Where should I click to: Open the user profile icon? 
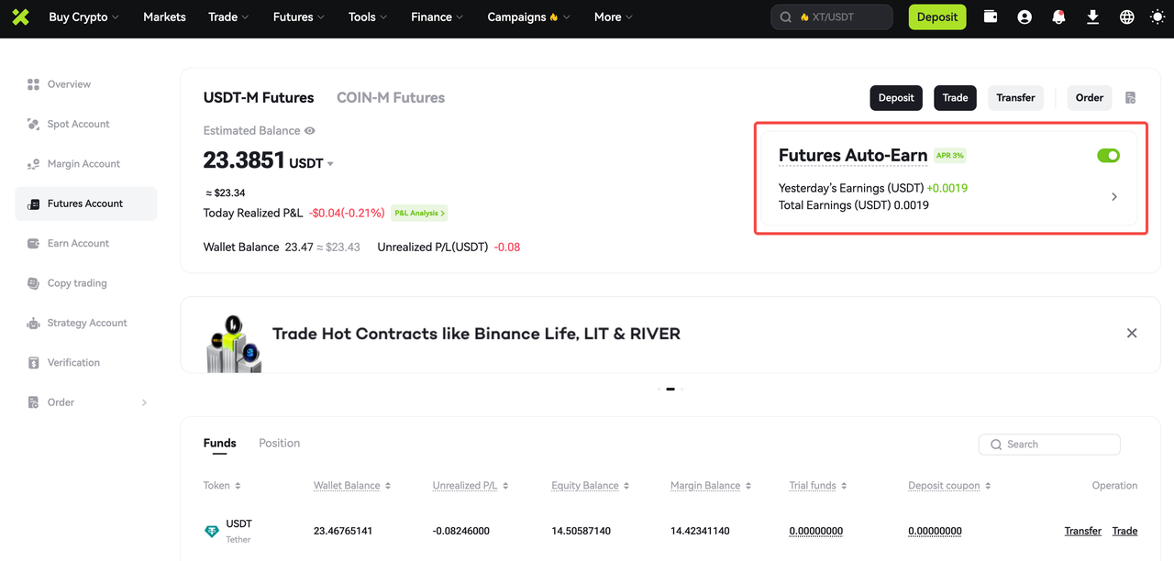1024,16
